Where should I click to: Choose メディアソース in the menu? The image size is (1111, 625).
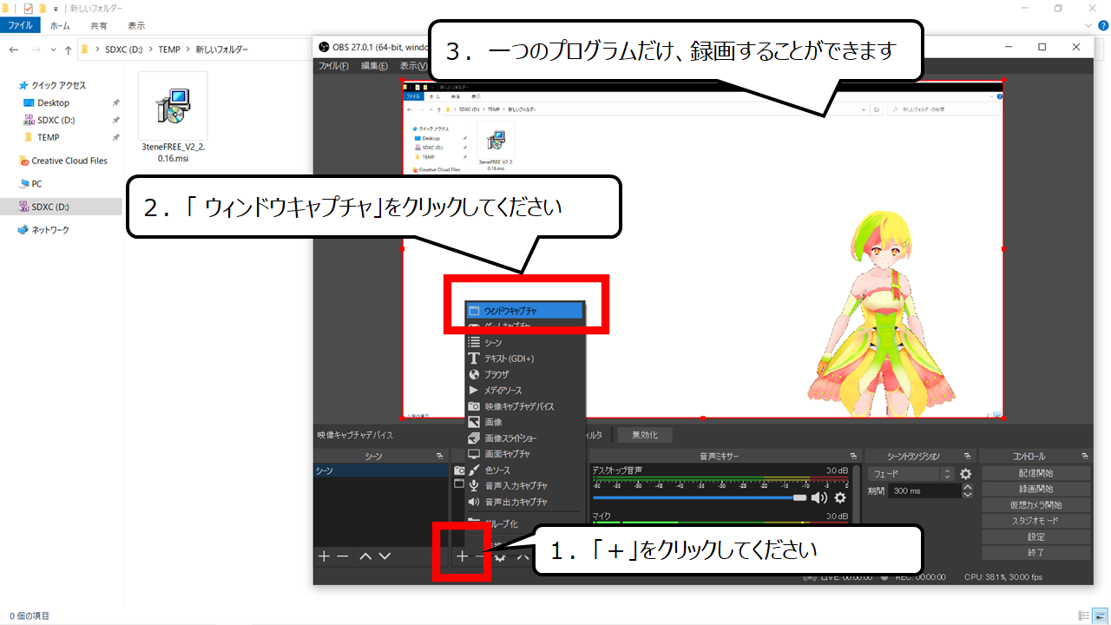point(524,391)
